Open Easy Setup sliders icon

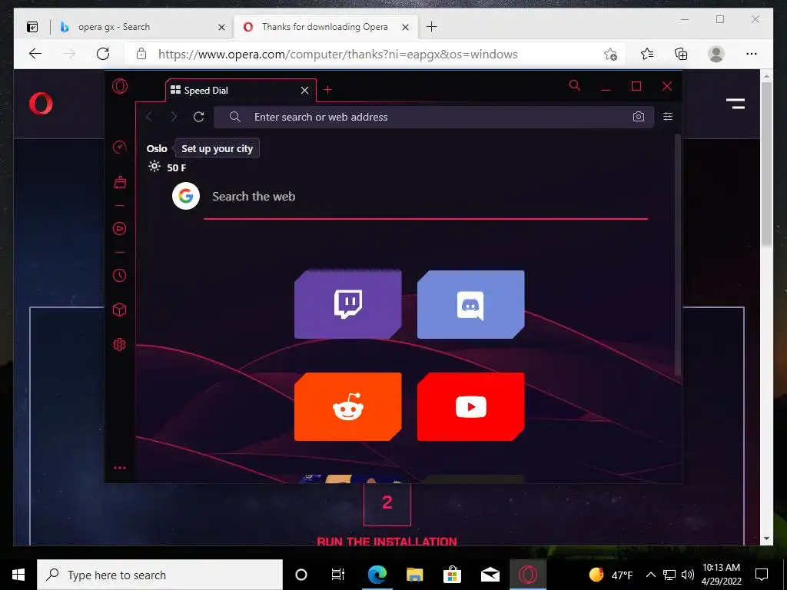(668, 117)
